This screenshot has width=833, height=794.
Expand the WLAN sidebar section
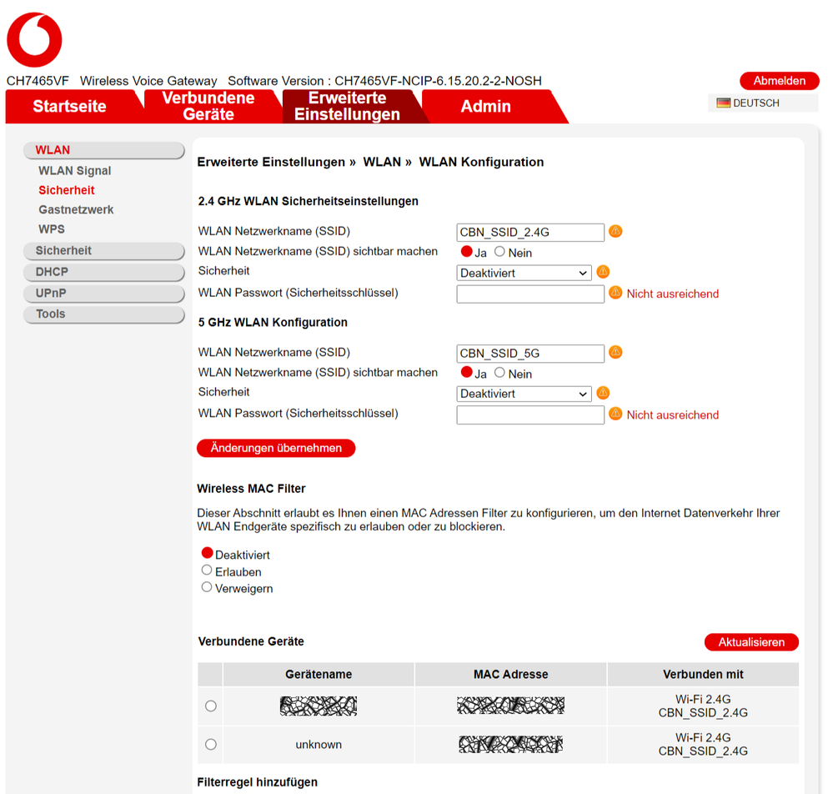(x=104, y=150)
